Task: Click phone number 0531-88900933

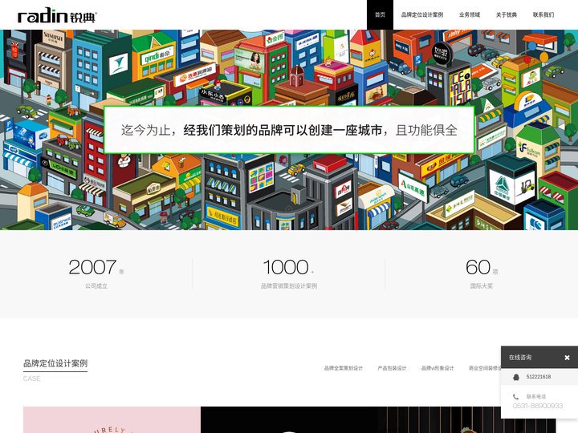Action: (x=538, y=406)
